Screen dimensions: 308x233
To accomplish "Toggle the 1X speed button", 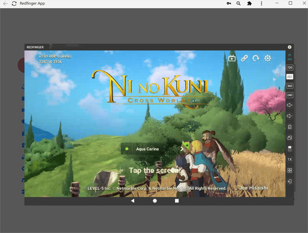I will pyautogui.click(x=290, y=159).
